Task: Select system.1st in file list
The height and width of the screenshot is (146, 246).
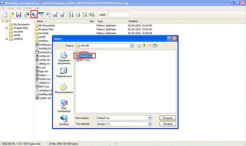Action: pyautogui.click(x=43, y=98)
